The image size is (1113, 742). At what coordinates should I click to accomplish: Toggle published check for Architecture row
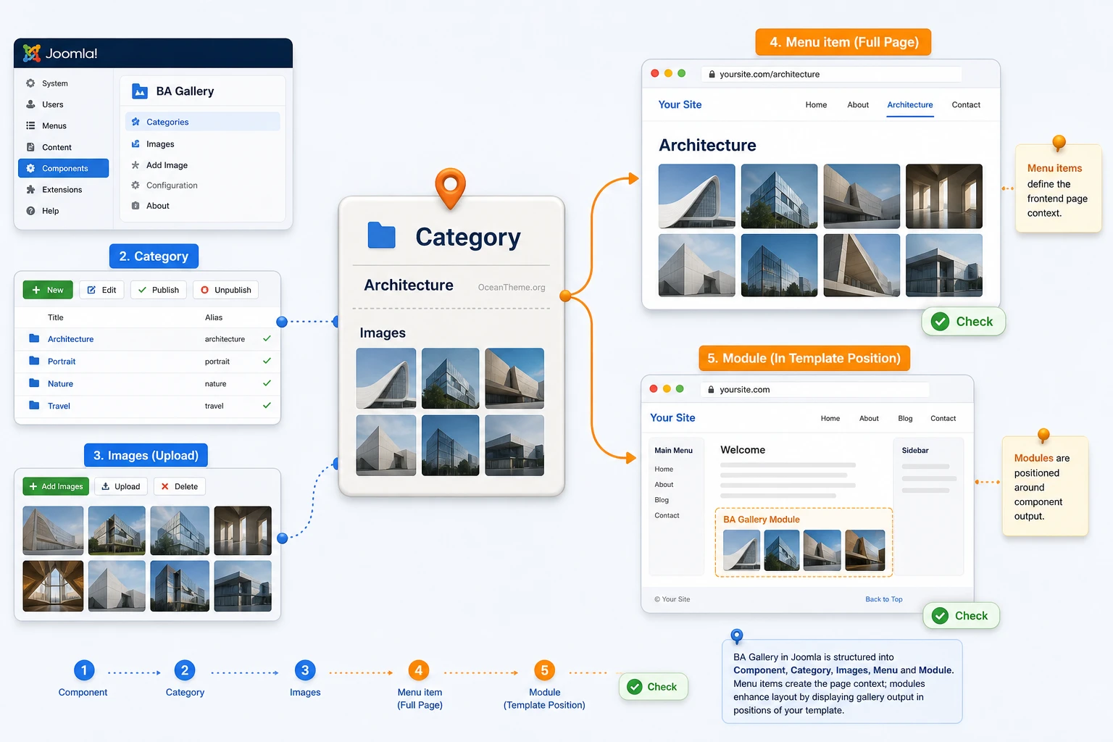pos(267,338)
